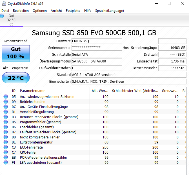Select 'Anz. wiederzugewiesener Sektoren' parameter text

point(47,97)
